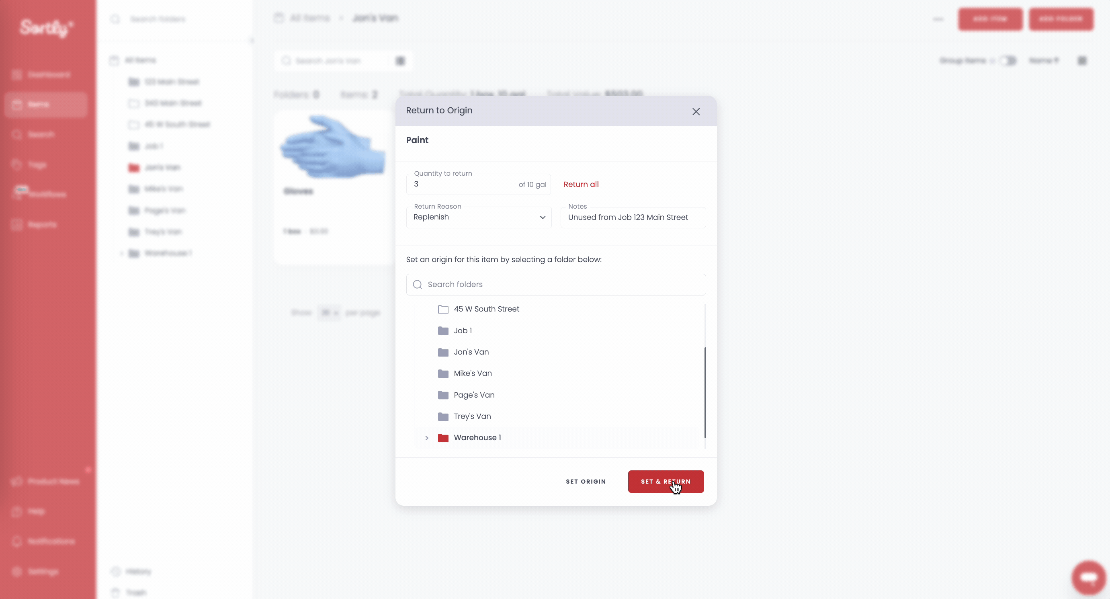
Task: Click the Mike's Van folder icon
Action: (x=443, y=373)
